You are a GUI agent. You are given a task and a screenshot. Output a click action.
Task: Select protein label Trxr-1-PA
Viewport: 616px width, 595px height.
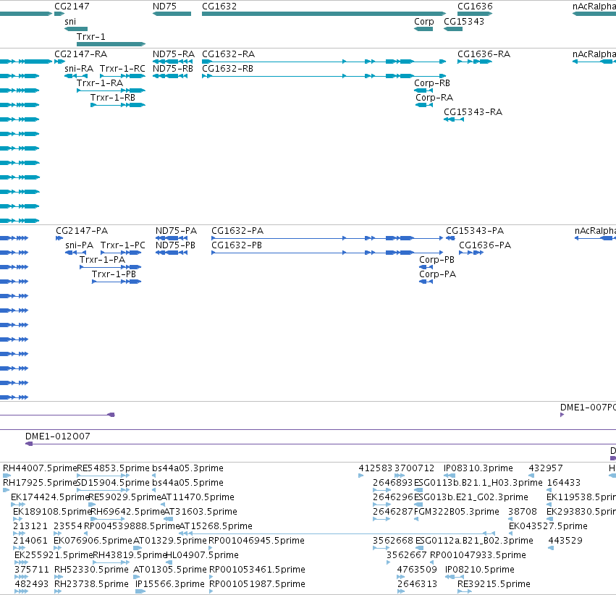pyautogui.click(x=102, y=260)
